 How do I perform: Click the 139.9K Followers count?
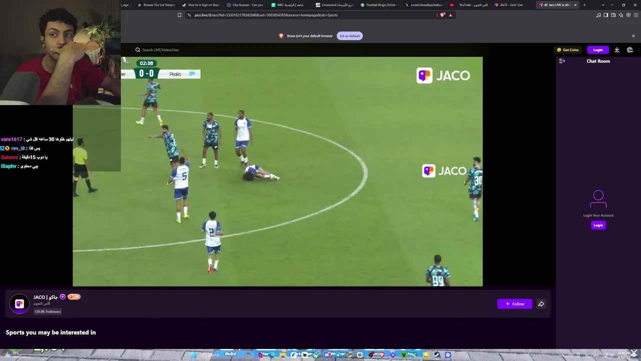[x=48, y=312]
